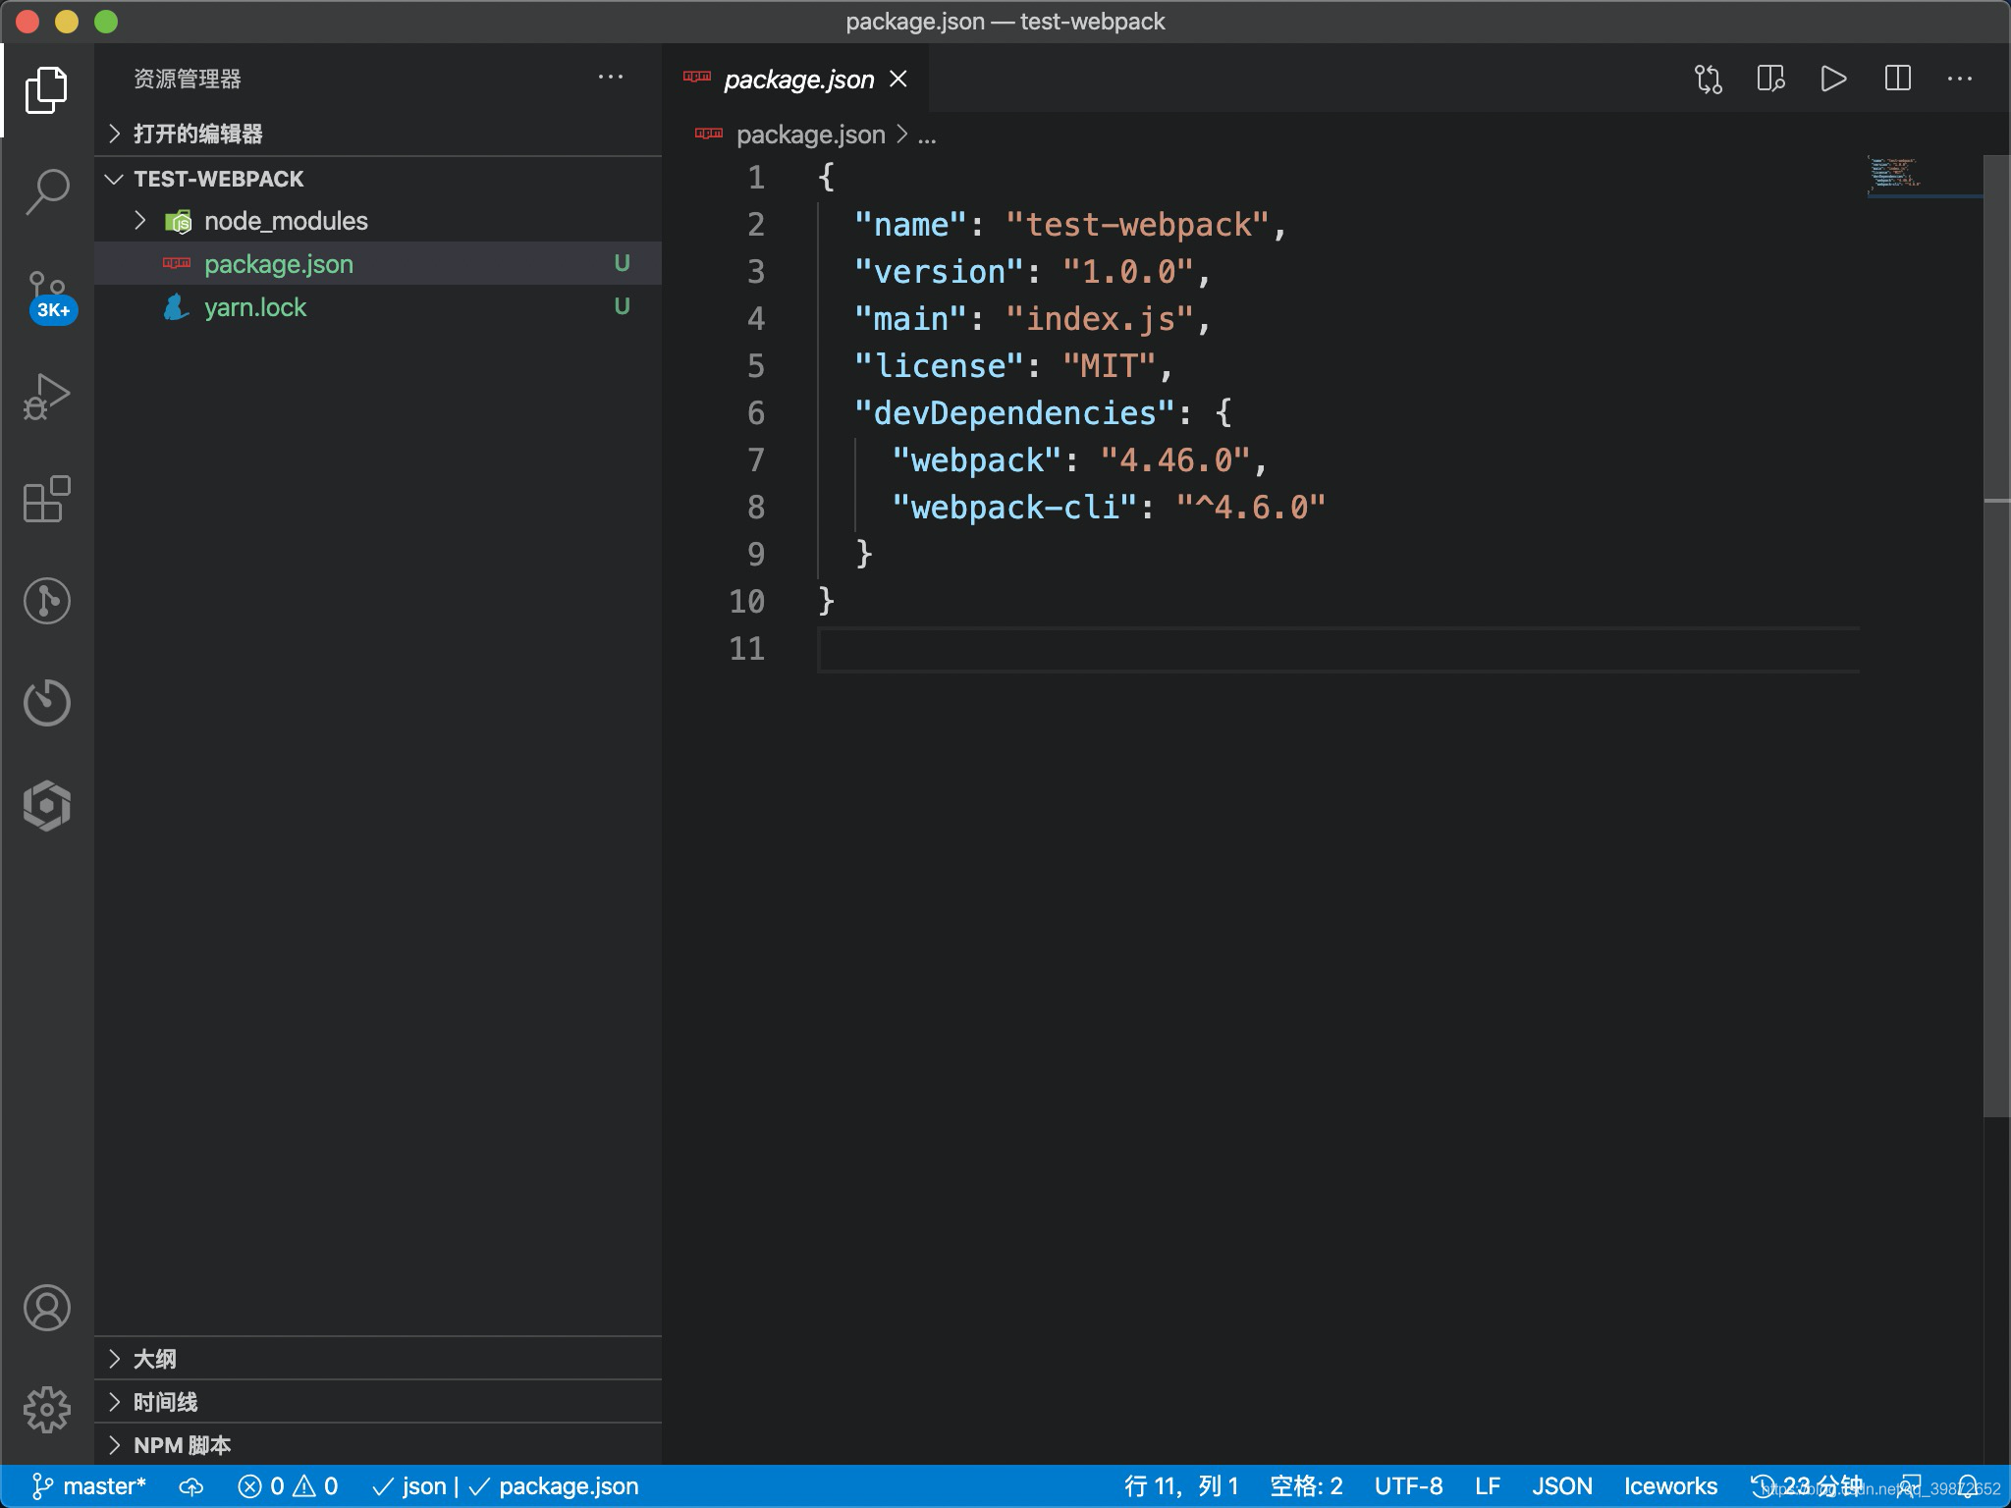This screenshot has width=2011, height=1508.
Task: Open the Run and Debug view
Action: click(x=46, y=397)
